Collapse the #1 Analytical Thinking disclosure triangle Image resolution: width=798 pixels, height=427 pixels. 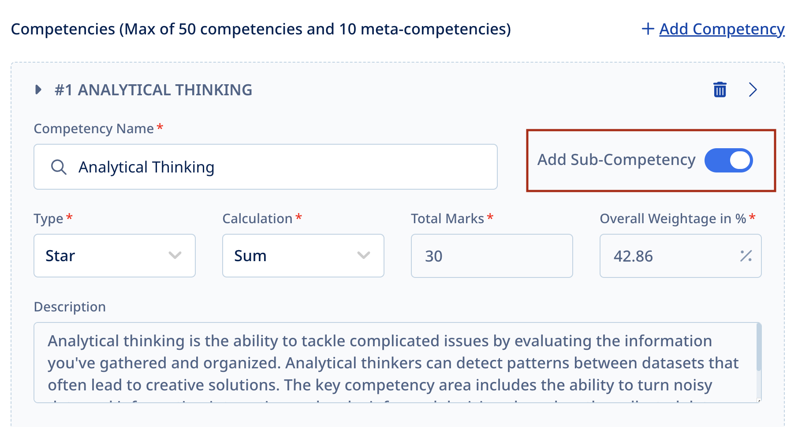coord(38,90)
